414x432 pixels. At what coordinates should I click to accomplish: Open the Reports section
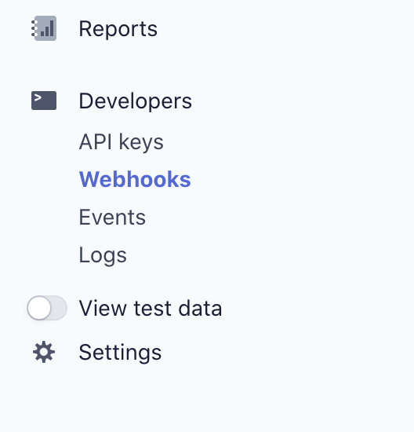coord(118,29)
